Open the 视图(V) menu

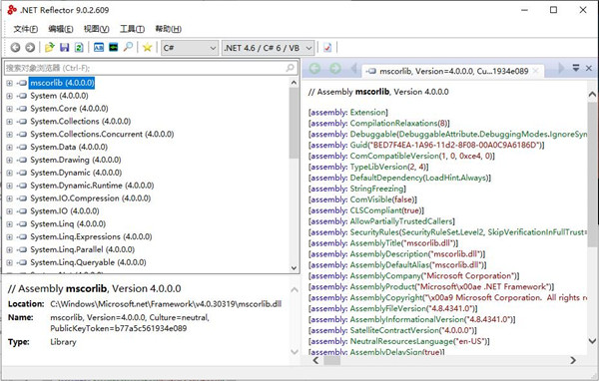coord(96,29)
